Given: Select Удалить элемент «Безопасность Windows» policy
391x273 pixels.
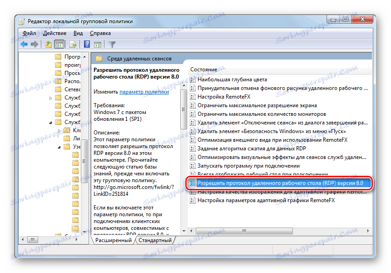Looking at the screenshot, I should [x=272, y=131].
